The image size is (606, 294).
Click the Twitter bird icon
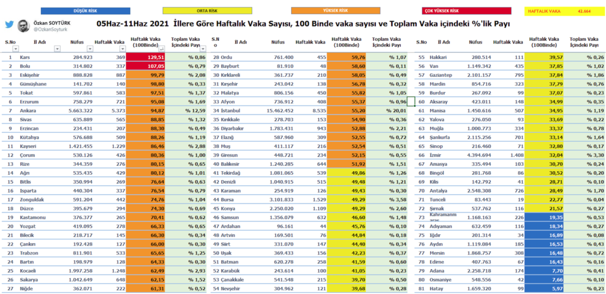tap(9, 25)
